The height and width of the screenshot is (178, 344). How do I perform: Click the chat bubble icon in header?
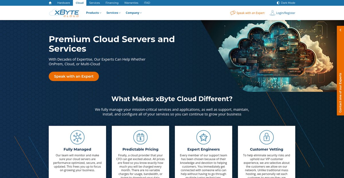233,13
